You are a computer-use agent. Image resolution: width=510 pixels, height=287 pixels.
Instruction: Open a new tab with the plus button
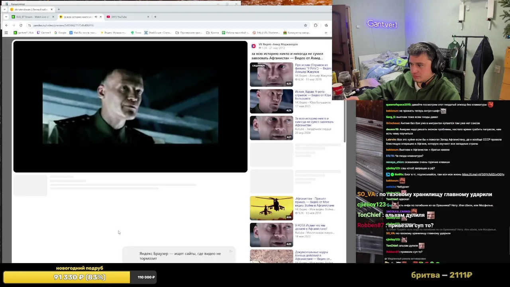tap(155, 17)
